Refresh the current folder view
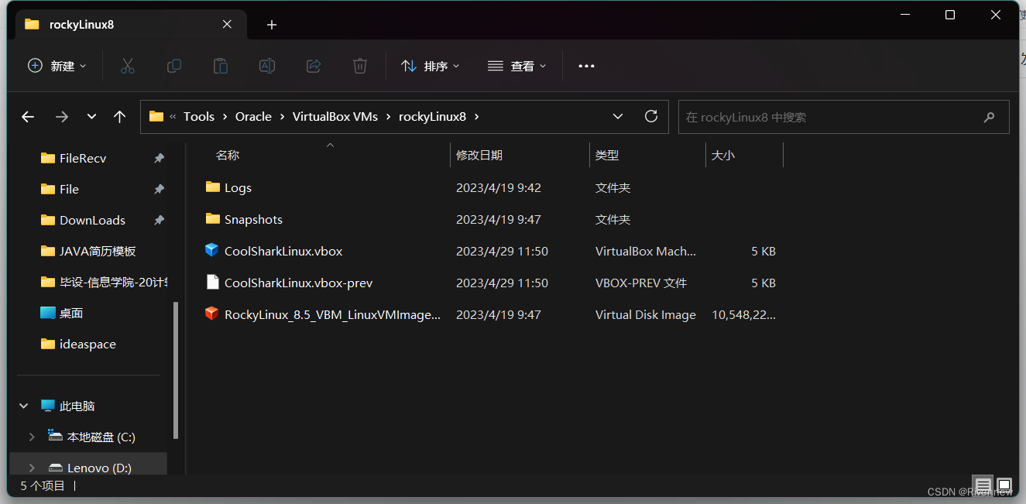This screenshot has width=1026, height=504. (651, 116)
